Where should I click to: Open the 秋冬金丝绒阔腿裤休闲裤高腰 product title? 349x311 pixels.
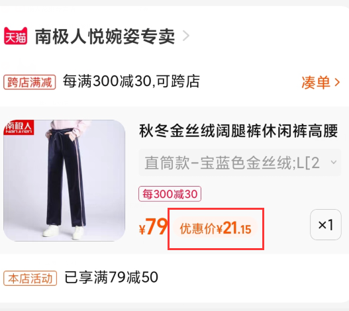(x=238, y=131)
